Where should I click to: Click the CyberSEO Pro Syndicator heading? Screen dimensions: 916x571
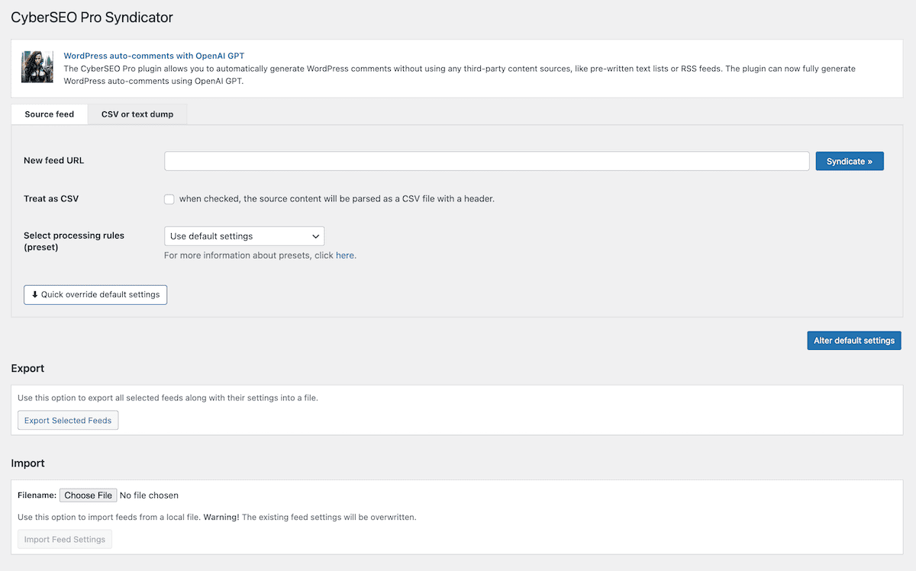coord(92,17)
